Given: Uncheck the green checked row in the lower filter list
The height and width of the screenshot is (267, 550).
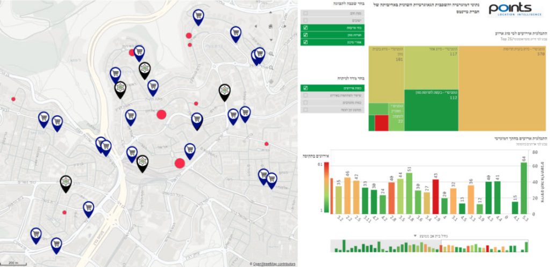Looking at the screenshot, I should 332,88.
